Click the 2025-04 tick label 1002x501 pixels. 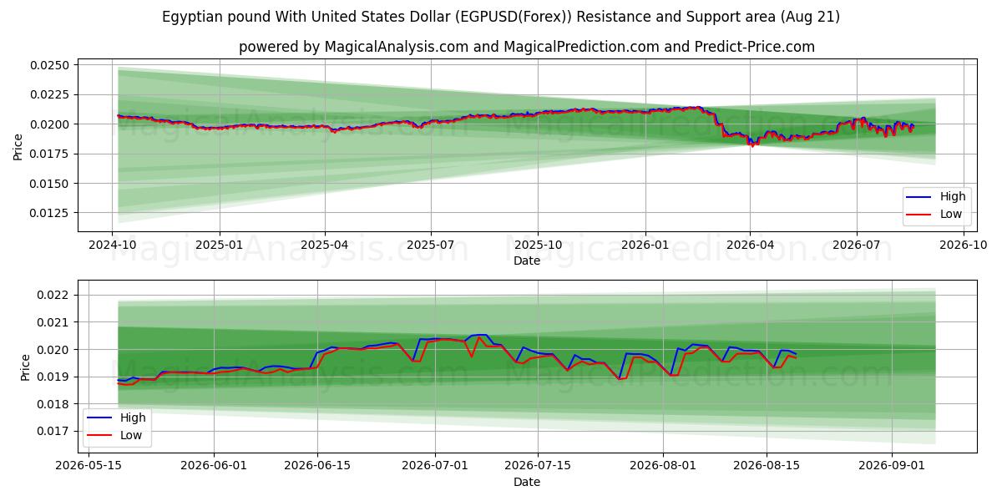[324, 245]
